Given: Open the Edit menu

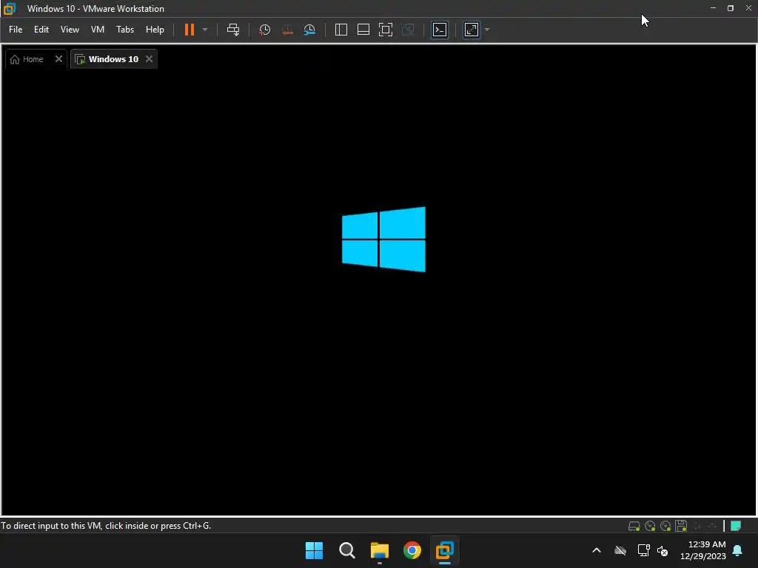Looking at the screenshot, I should tap(41, 30).
